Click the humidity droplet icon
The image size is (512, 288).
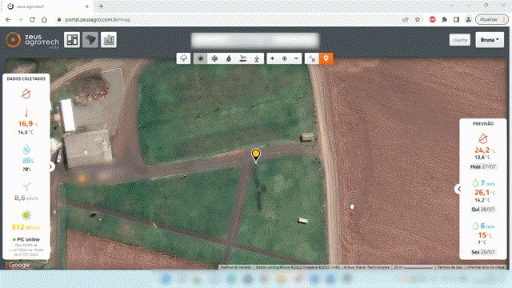coord(26,150)
